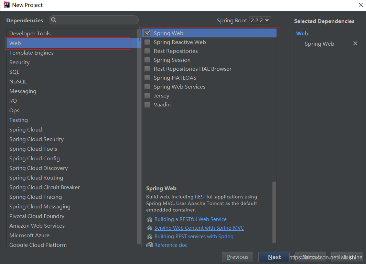Open Spring Cloud Routing category
Image resolution: width=366 pixels, height=264 pixels.
pyautogui.click(x=72, y=177)
